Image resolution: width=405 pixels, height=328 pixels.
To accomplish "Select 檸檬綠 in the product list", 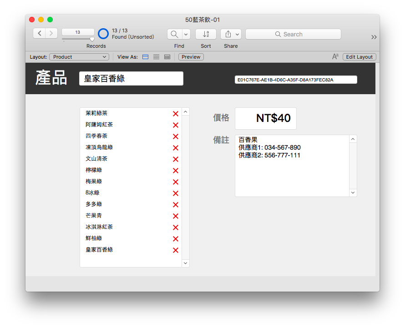I will 94,170.
